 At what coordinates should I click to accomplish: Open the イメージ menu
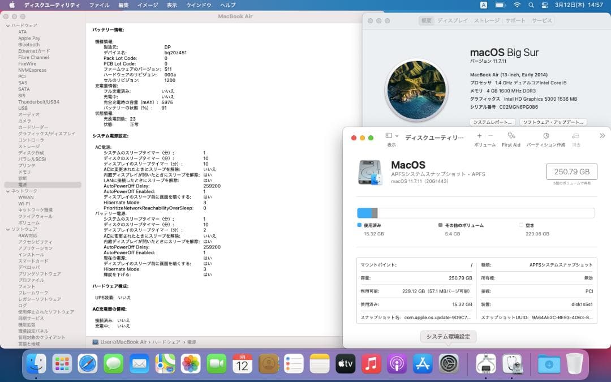point(148,5)
